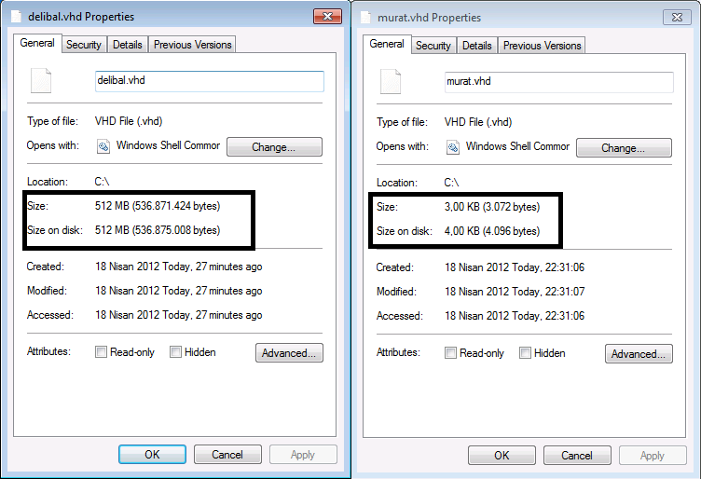Click the murat.vhd title bar file icon

(366, 17)
